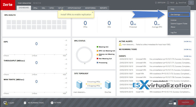Click the warning triangle in Active Alerts
This screenshot has width=196, height=107.
[120, 44]
